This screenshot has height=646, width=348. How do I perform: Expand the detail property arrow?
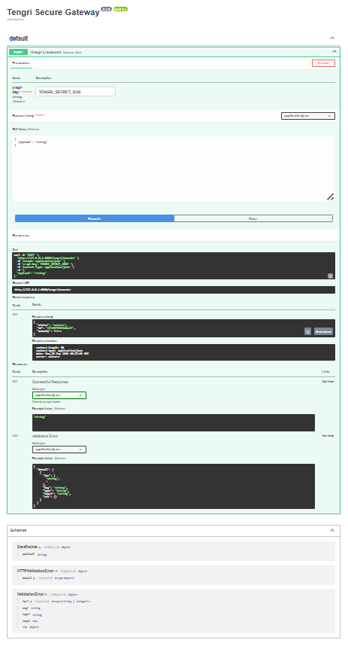[x=34, y=578]
